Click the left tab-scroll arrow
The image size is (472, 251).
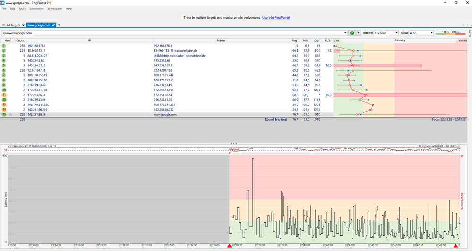464,25
